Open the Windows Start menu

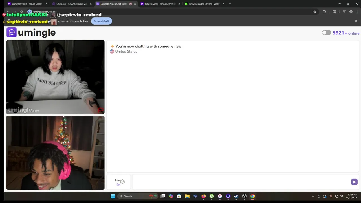point(113,196)
